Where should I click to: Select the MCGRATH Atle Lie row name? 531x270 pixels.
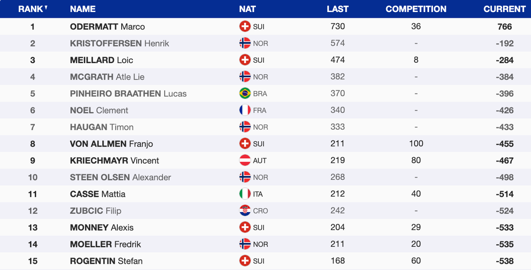pos(107,77)
